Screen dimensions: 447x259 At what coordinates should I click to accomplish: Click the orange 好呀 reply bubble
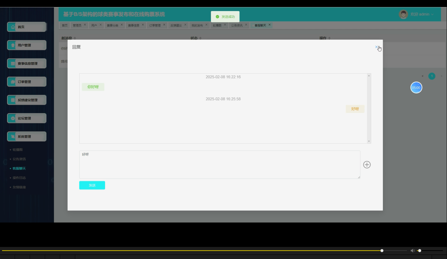tap(355, 109)
